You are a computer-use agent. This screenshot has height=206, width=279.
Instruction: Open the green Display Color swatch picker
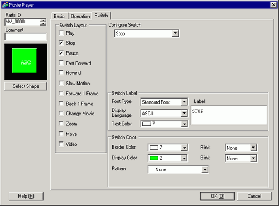coord(168,158)
